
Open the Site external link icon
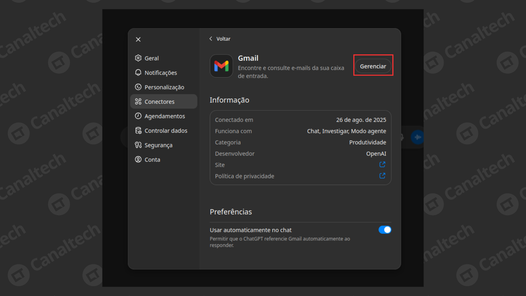[382, 164]
